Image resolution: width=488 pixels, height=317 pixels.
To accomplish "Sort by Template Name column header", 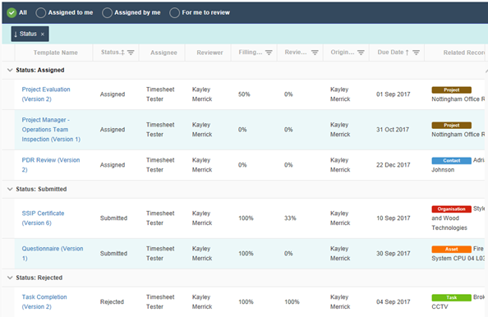I will pyautogui.click(x=55, y=53).
